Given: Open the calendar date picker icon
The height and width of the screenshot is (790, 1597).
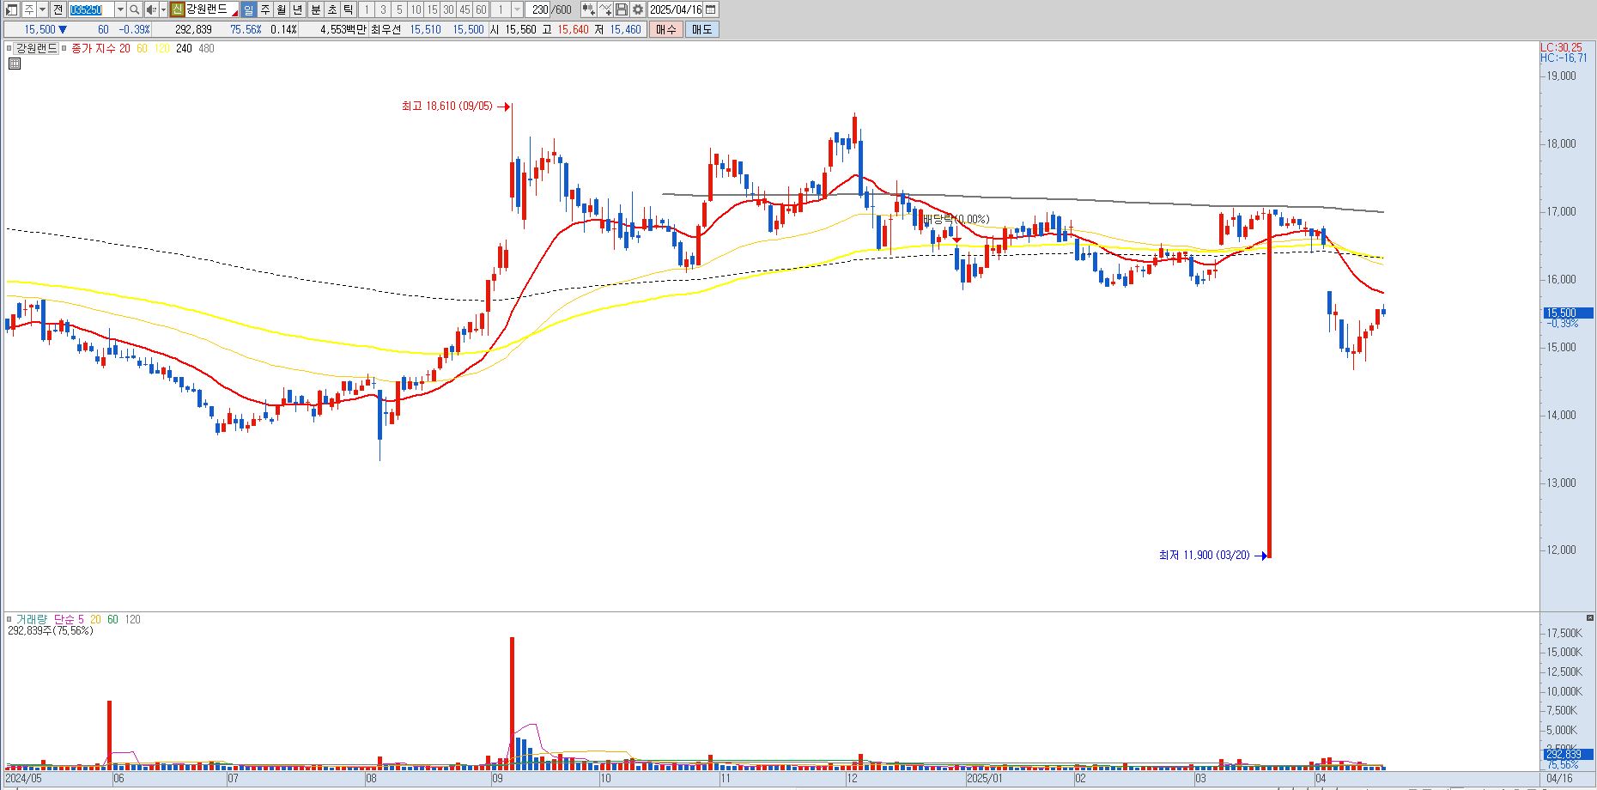Looking at the screenshot, I should pyautogui.click(x=710, y=9).
